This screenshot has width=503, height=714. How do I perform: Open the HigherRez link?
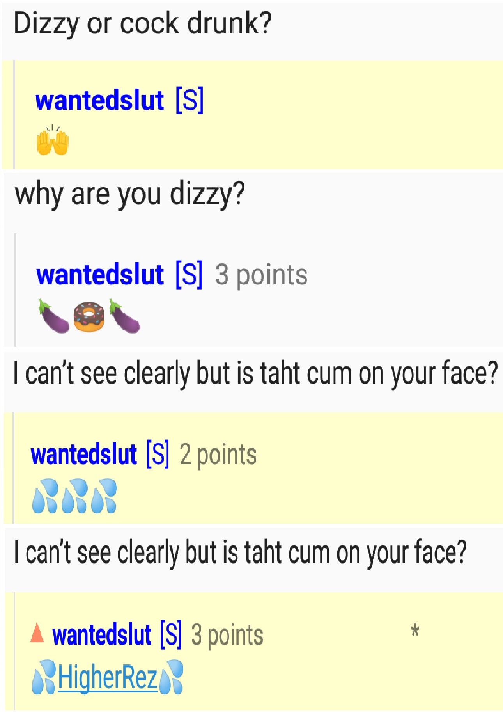(x=108, y=678)
